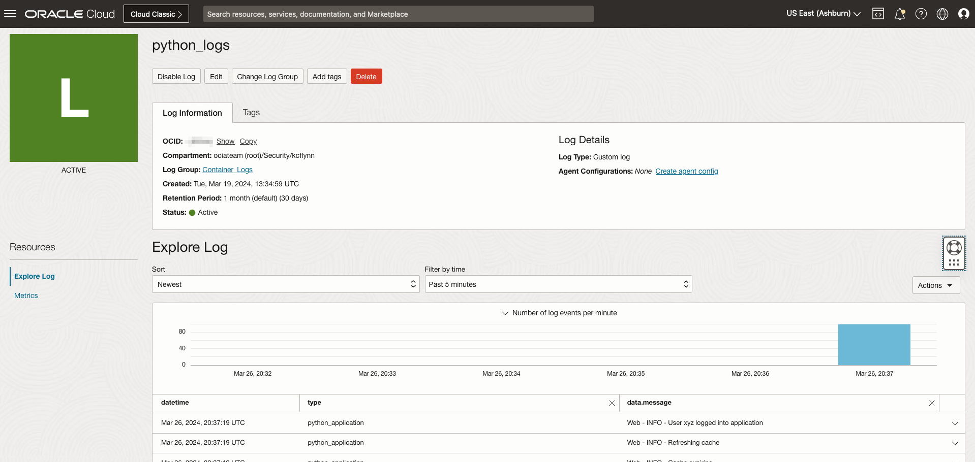The image size is (975, 462).
Task: Expand the first log entry row
Action: [955, 422]
